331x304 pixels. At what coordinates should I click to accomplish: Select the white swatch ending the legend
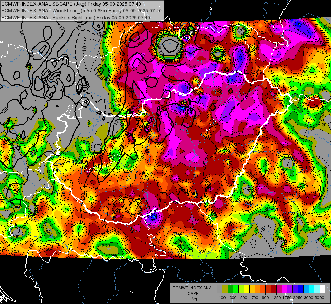[323, 289]
